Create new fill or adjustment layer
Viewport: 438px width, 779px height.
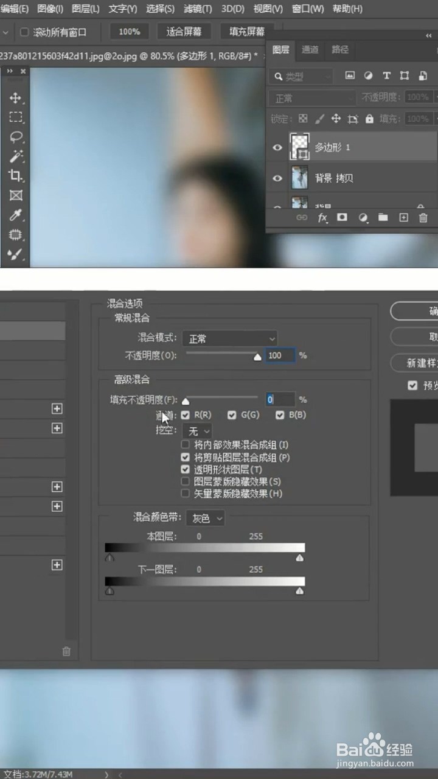pos(363,217)
